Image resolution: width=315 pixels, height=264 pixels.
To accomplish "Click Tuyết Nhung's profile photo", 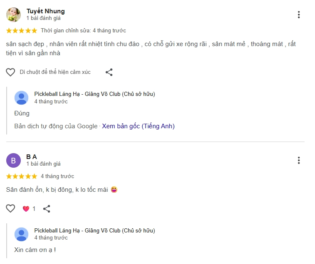I will pos(13,15).
